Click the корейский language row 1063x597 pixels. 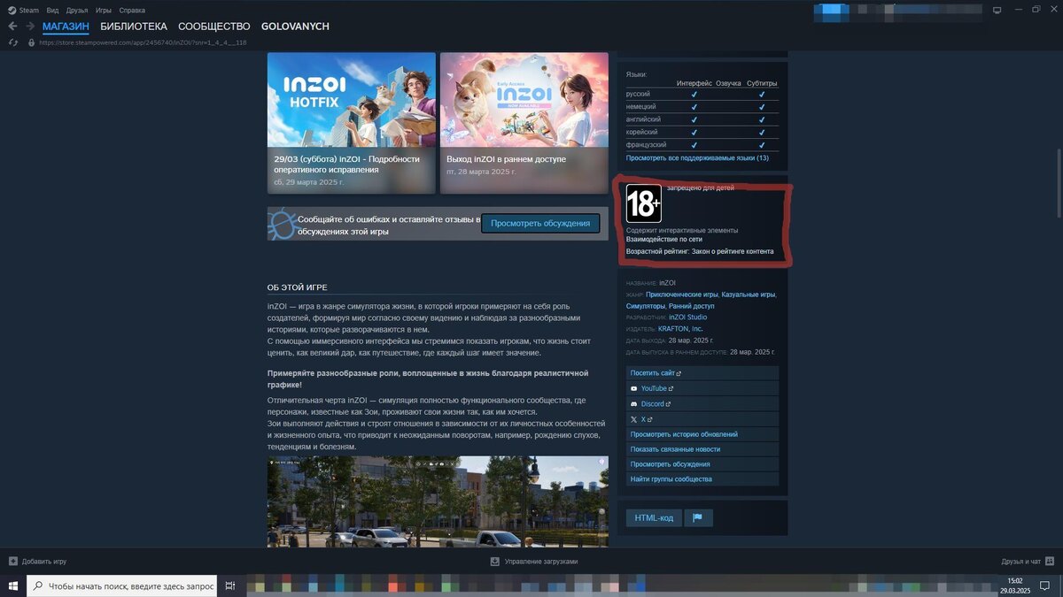[702, 132]
